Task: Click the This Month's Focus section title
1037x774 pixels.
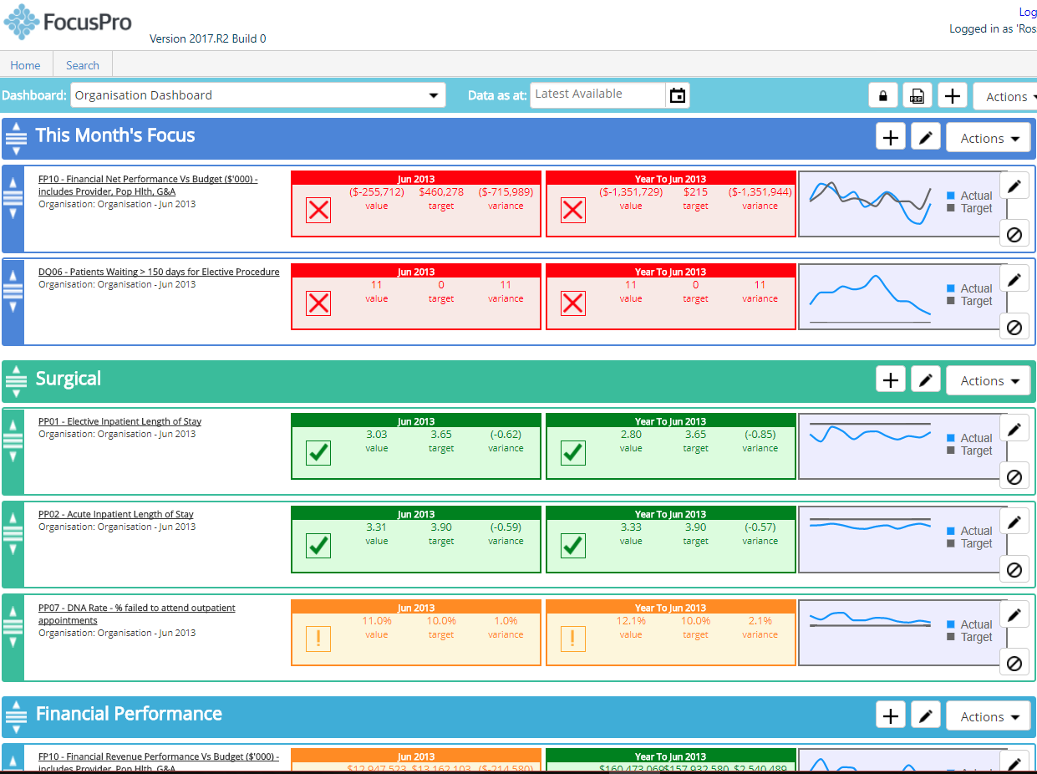Action: pyautogui.click(x=115, y=135)
